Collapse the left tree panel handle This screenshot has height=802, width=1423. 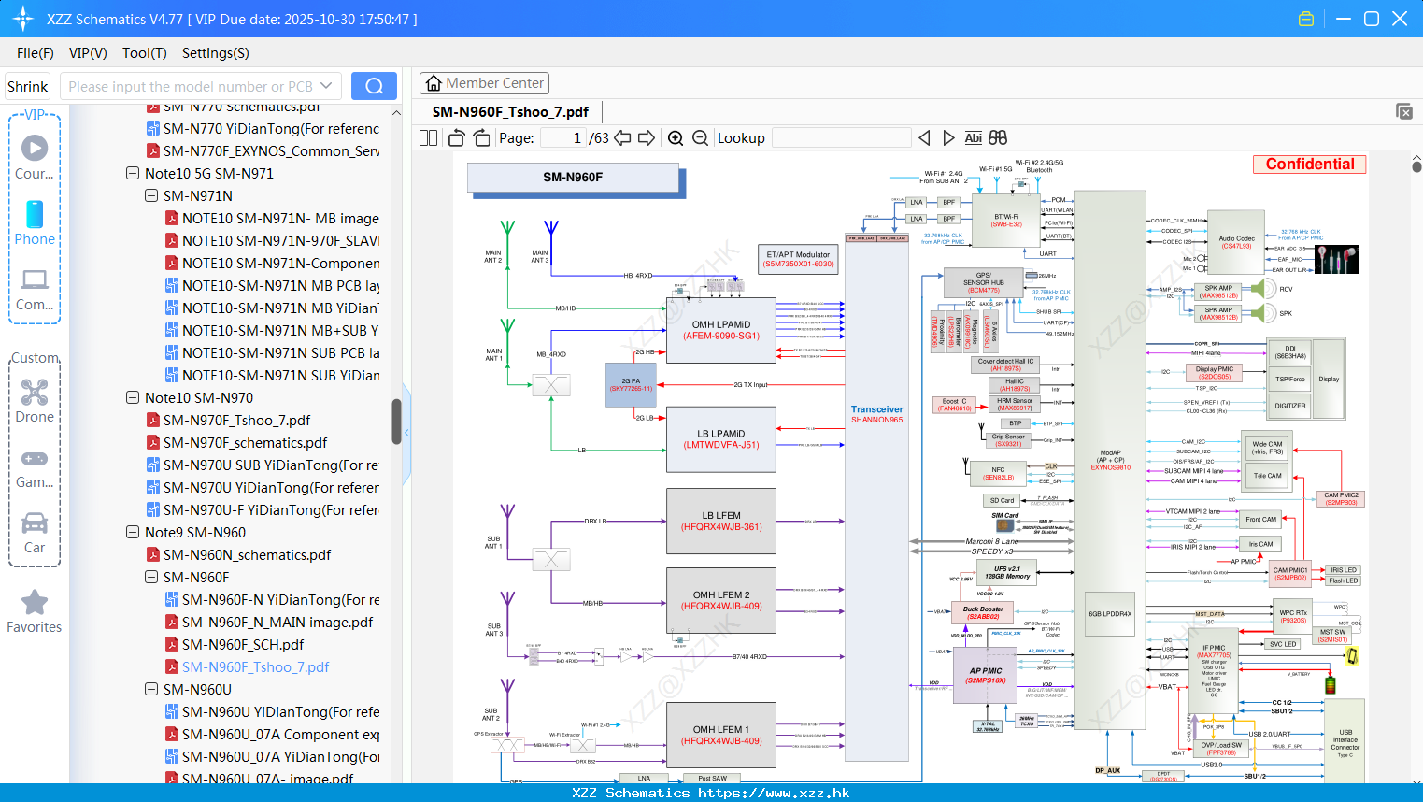(406, 433)
